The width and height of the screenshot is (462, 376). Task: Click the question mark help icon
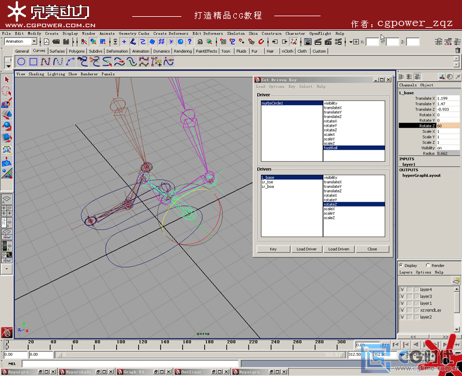tap(190, 42)
